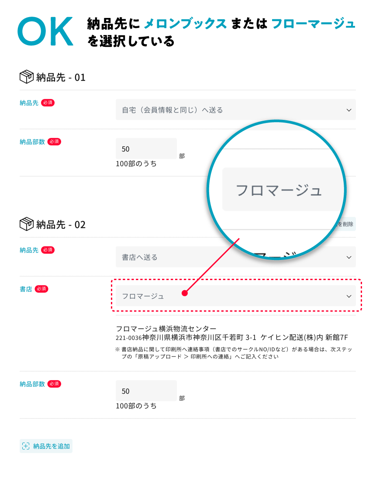The width and height of the screenshot is (376, 477).
Task: Click 納品部数 label in 納品先-02 section
Action: (32, 384)
